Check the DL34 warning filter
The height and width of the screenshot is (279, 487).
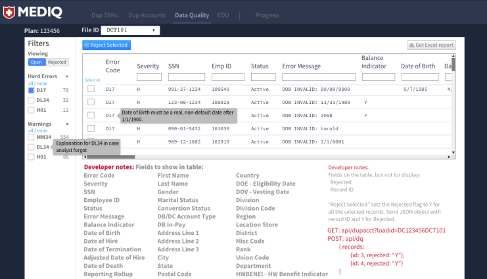point(31,147)
